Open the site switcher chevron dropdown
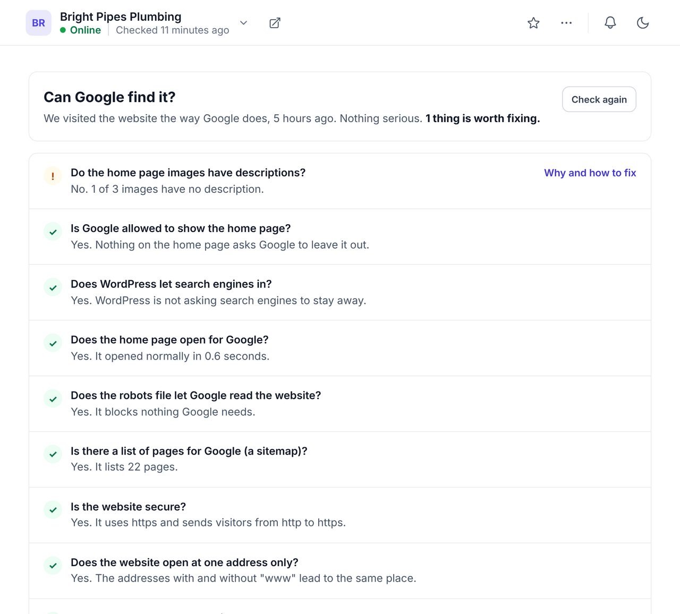This screenshot has height=614, width=680. [243, 23]
